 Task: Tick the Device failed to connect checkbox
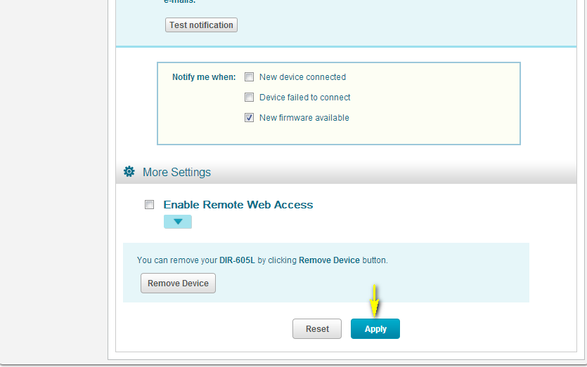pos(249,98)
